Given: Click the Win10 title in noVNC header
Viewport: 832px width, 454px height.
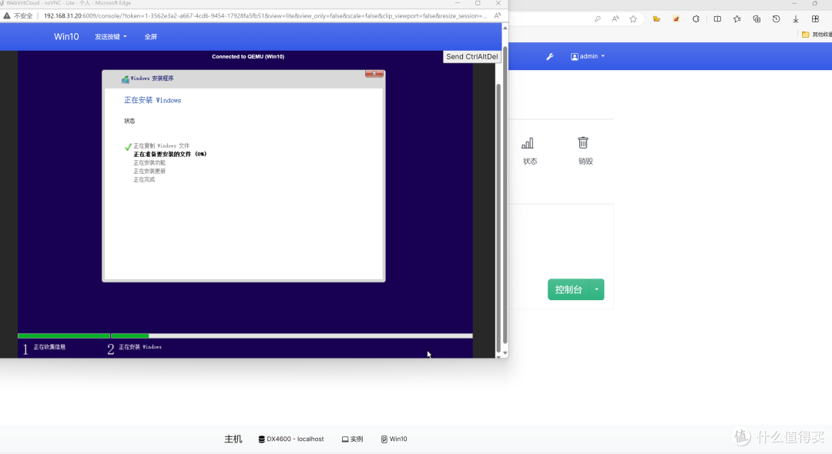Looking at the screenshot, I should tap(66, 37).
